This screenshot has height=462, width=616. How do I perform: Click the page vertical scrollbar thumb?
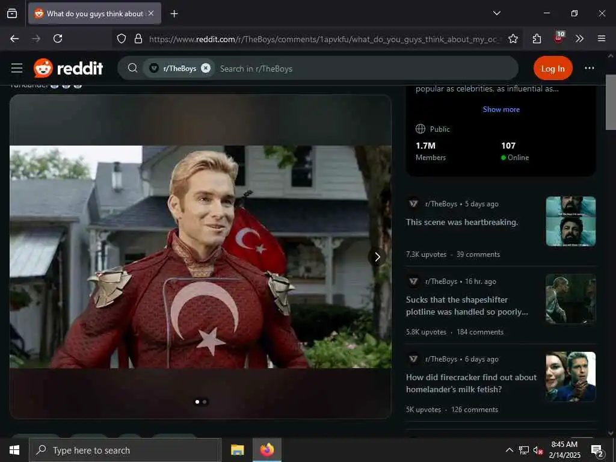click(x=611, y=102)
